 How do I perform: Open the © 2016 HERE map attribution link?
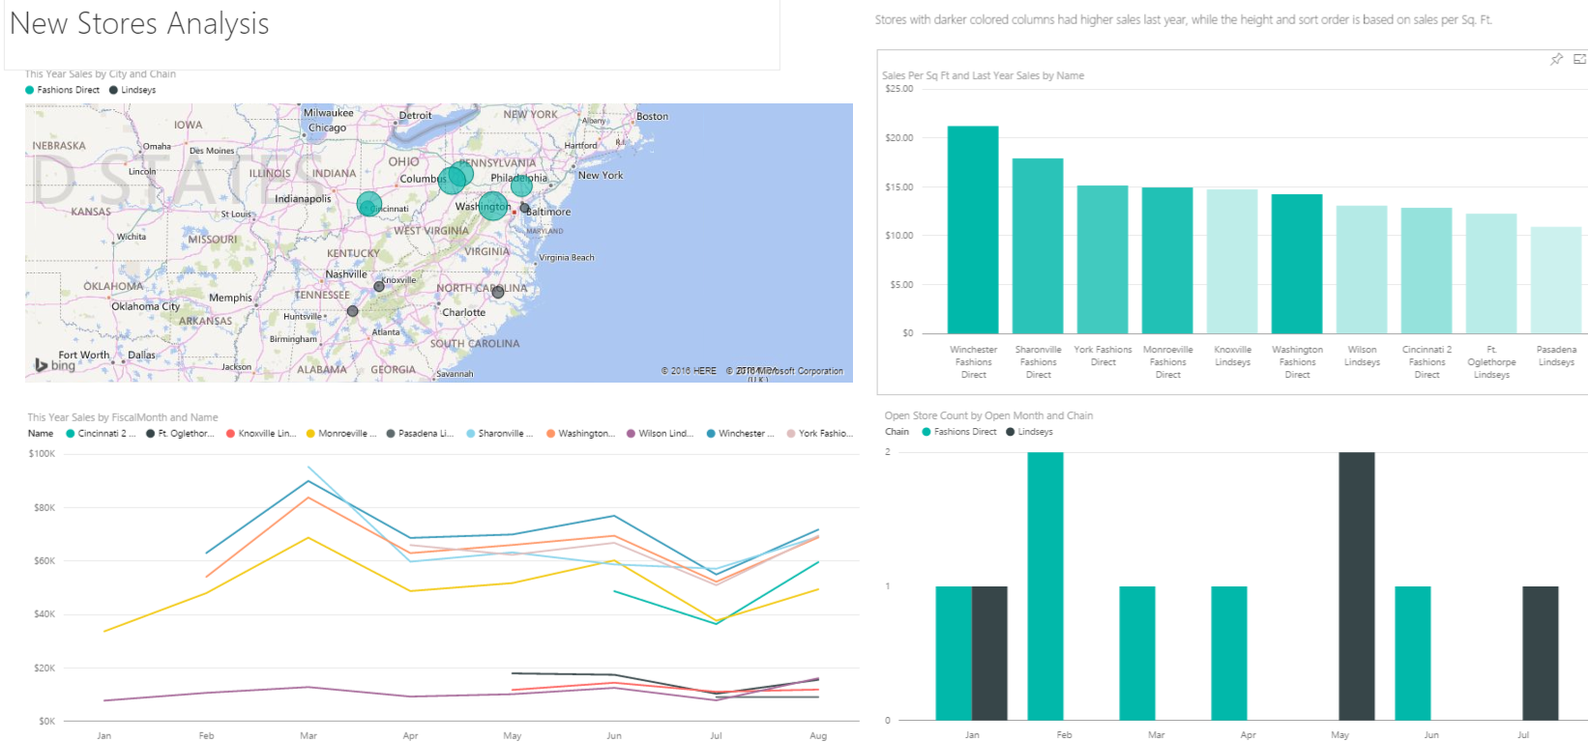click(x=689, y=371)
